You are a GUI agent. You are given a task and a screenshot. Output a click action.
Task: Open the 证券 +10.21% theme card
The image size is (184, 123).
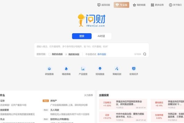click(x=123, y=117)
